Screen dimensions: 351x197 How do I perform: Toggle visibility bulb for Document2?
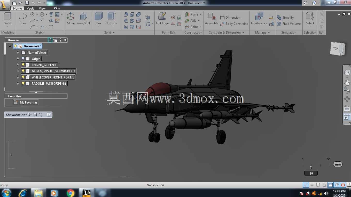15,46
